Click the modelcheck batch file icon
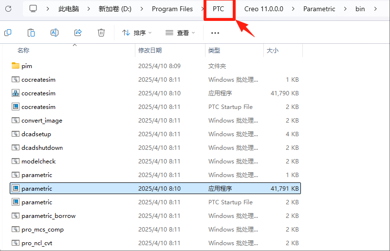The width and height of the screenshot is (390, 251). pyautogui.click(x=16, y=161)
